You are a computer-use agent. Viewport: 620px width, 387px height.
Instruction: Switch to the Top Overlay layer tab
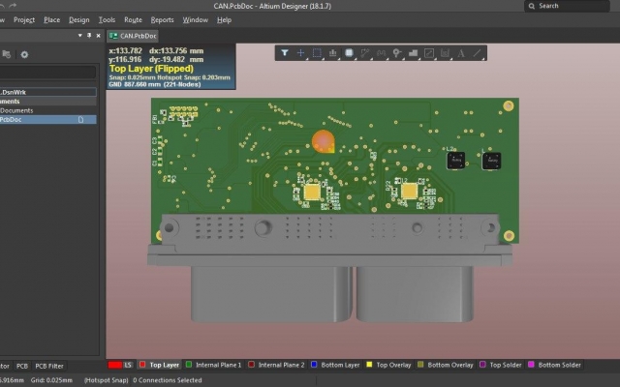point(389,365)
